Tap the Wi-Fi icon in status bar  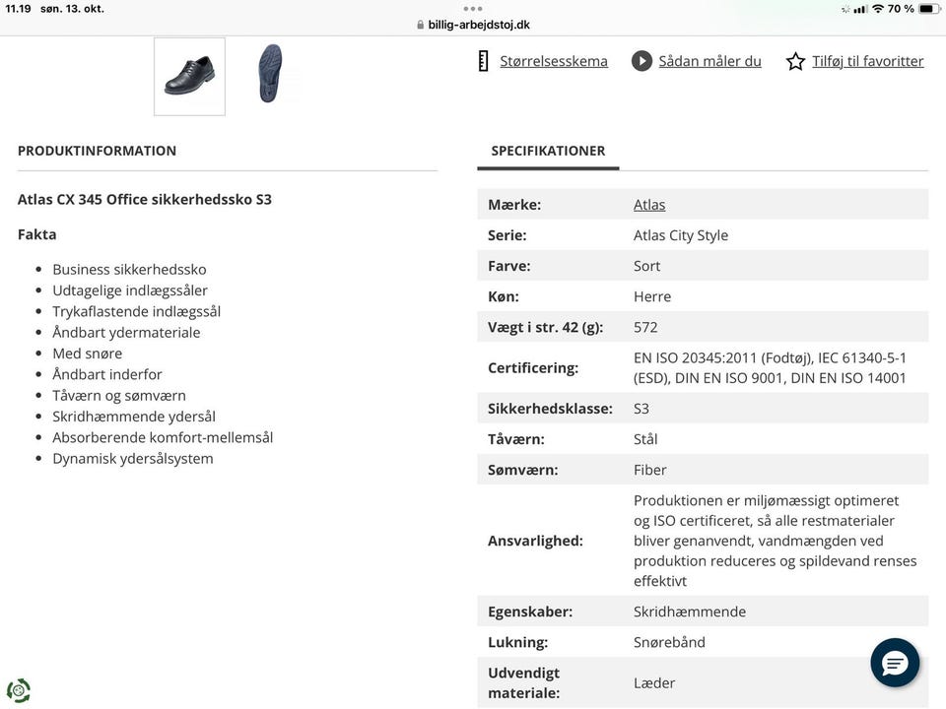click(x=877, y=9)
